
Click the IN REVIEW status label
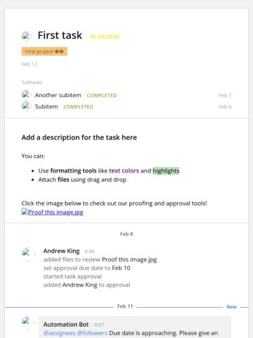pos(105,37)
